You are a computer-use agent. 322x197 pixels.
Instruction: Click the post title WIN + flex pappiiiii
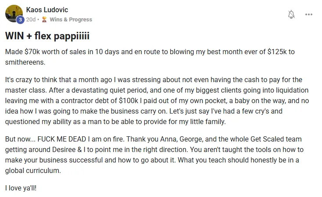point(47,36)
